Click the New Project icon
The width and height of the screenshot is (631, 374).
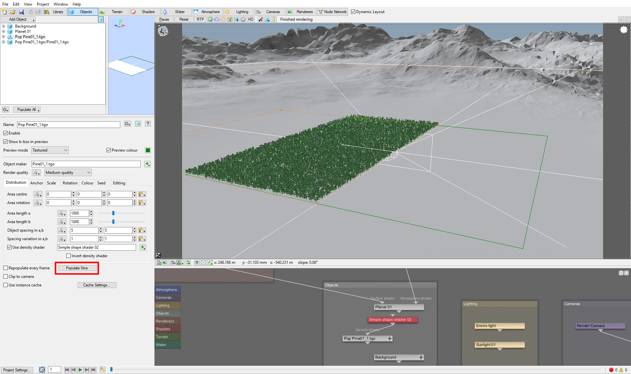4,12
